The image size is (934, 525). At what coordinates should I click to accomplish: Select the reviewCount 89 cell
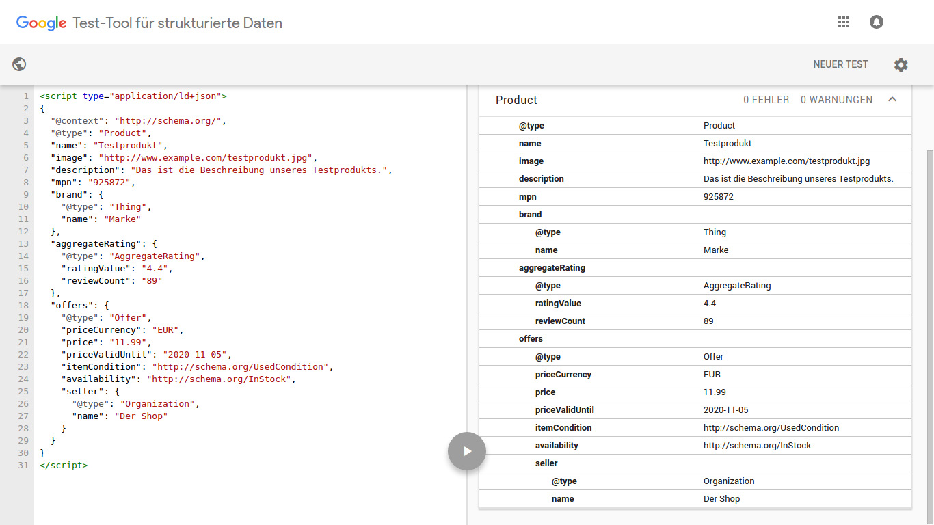708,321
